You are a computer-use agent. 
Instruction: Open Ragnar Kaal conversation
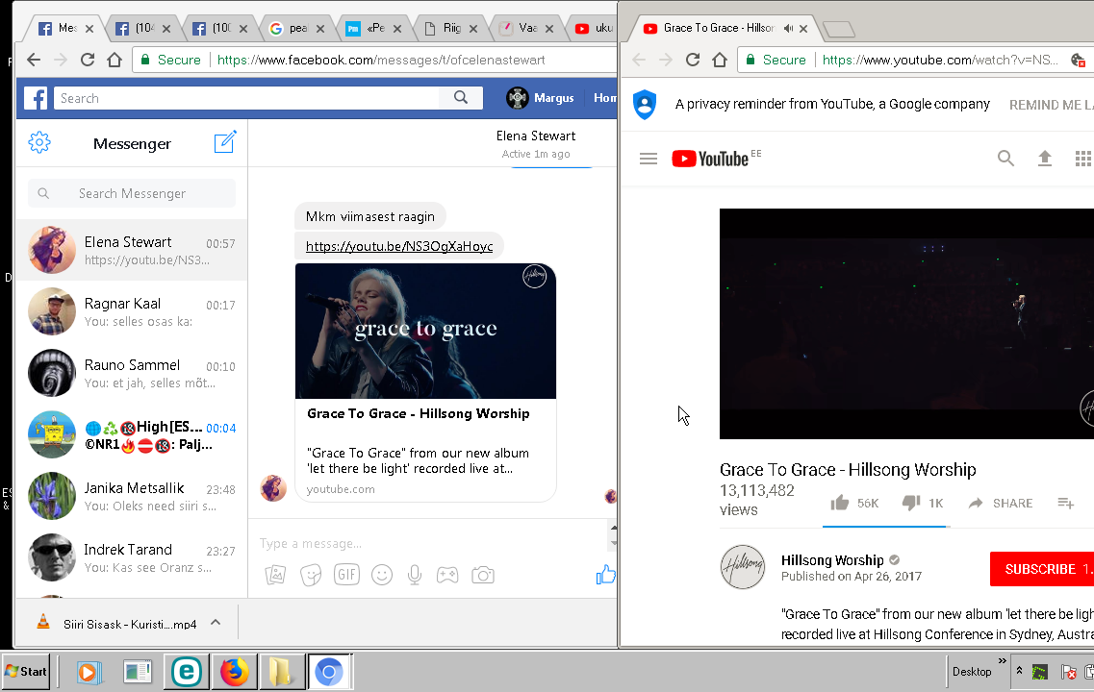click(x=131, y=311)
